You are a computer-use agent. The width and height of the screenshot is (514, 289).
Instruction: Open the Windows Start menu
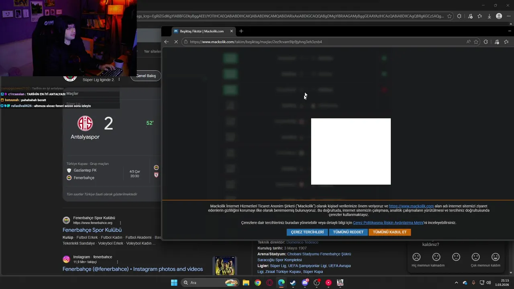(x=174, y=283)
